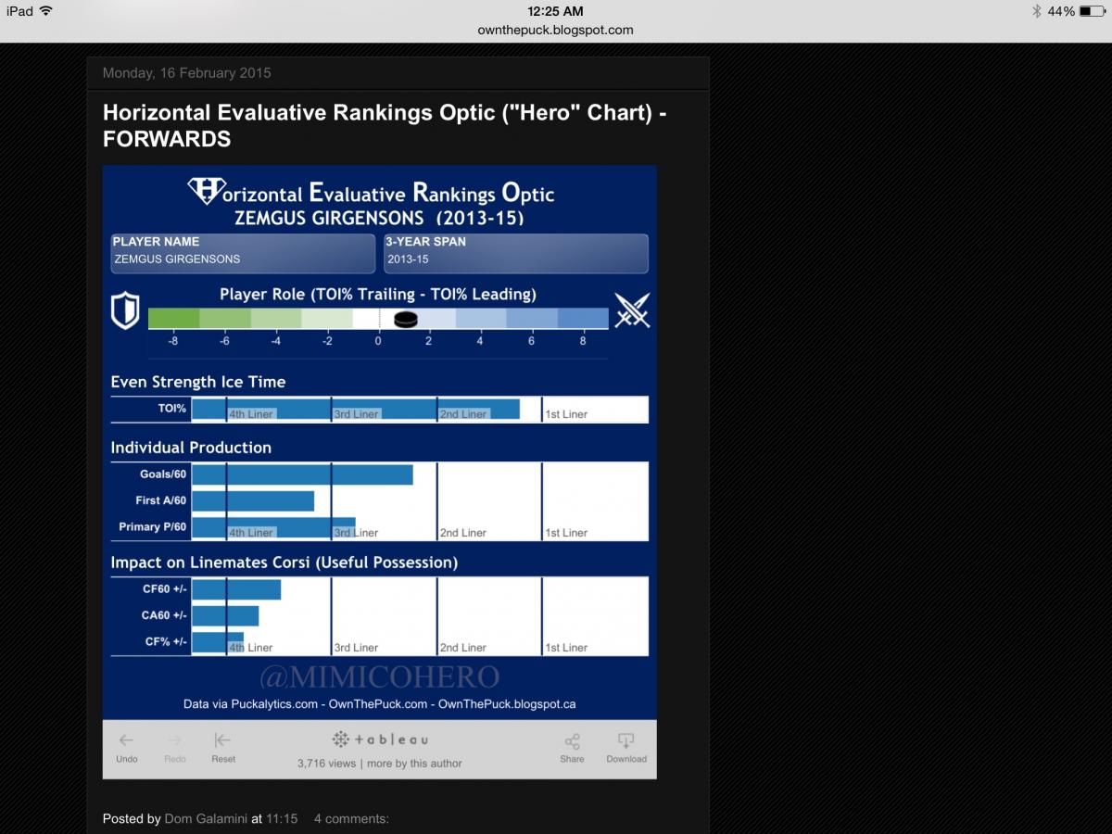Select the Goals/60 bar
Viewport: 1112px width, 834px height.
[x=302, y=474]
